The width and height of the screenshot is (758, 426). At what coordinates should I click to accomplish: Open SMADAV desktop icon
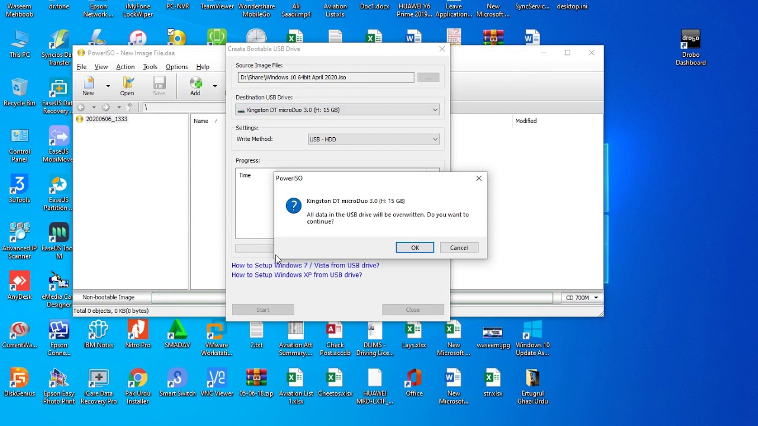pyautogui.click(x=177, y=334)
